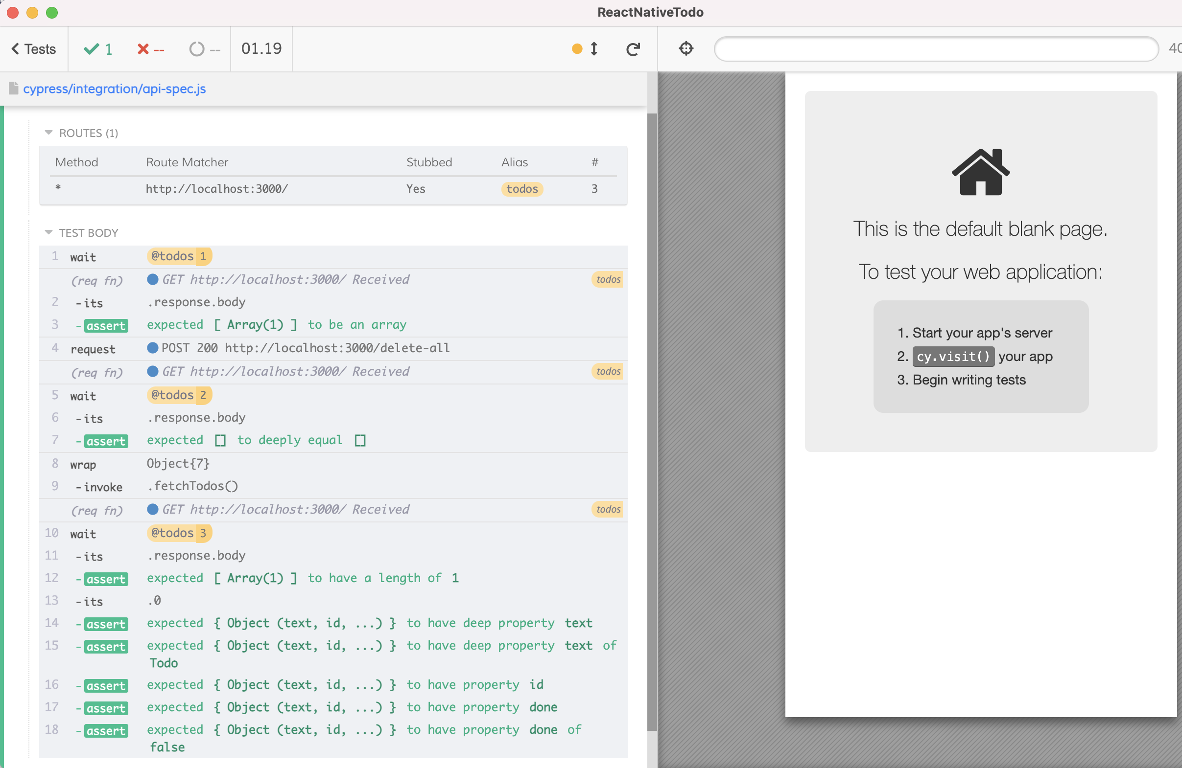Image resolution: width=1182 pixels, height=768 pixels.
Task: Click the @todos 2 alias badge
Action: (179, 395)
